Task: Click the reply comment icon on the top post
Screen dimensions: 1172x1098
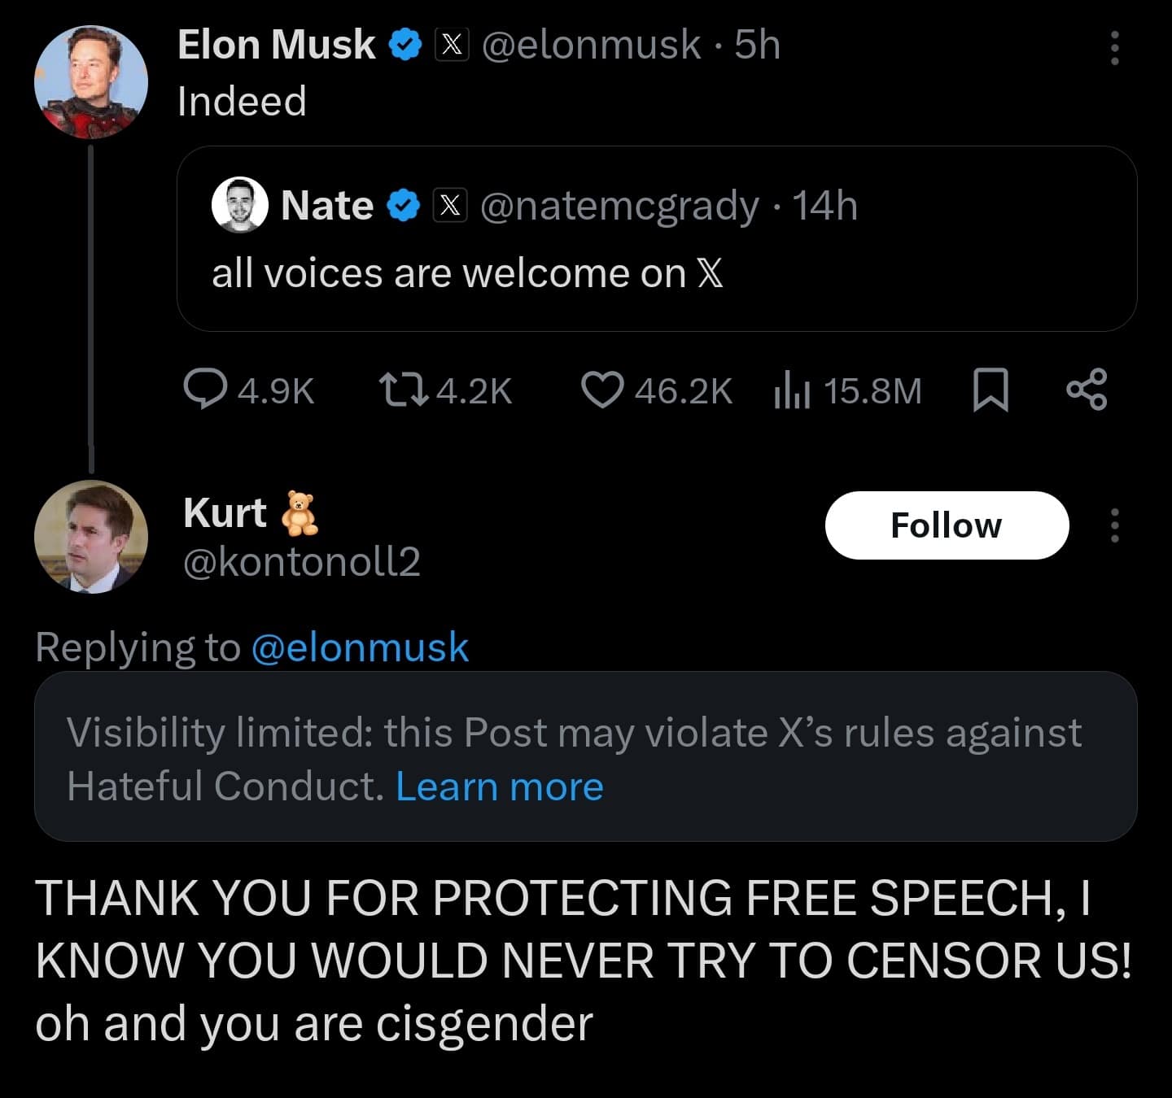Action: 205,390
